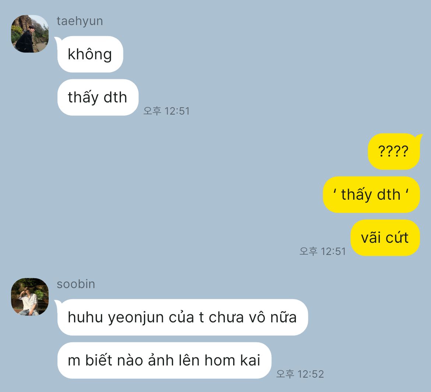Select the yellow '????' message bubble
This screenshot has height=392, width=431.
pos(394,151)
